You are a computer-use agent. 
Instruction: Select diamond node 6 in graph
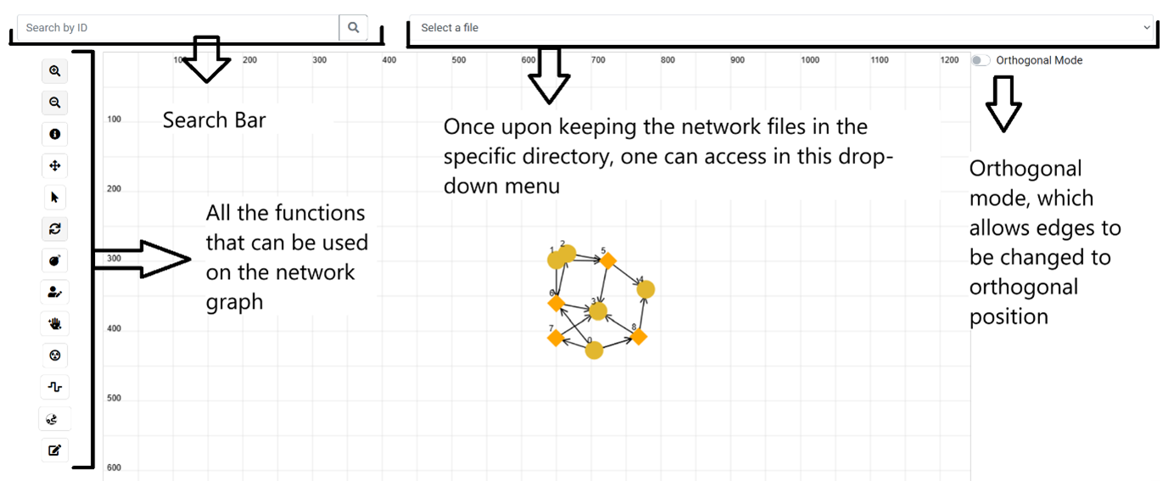click(x=556, y=303)
